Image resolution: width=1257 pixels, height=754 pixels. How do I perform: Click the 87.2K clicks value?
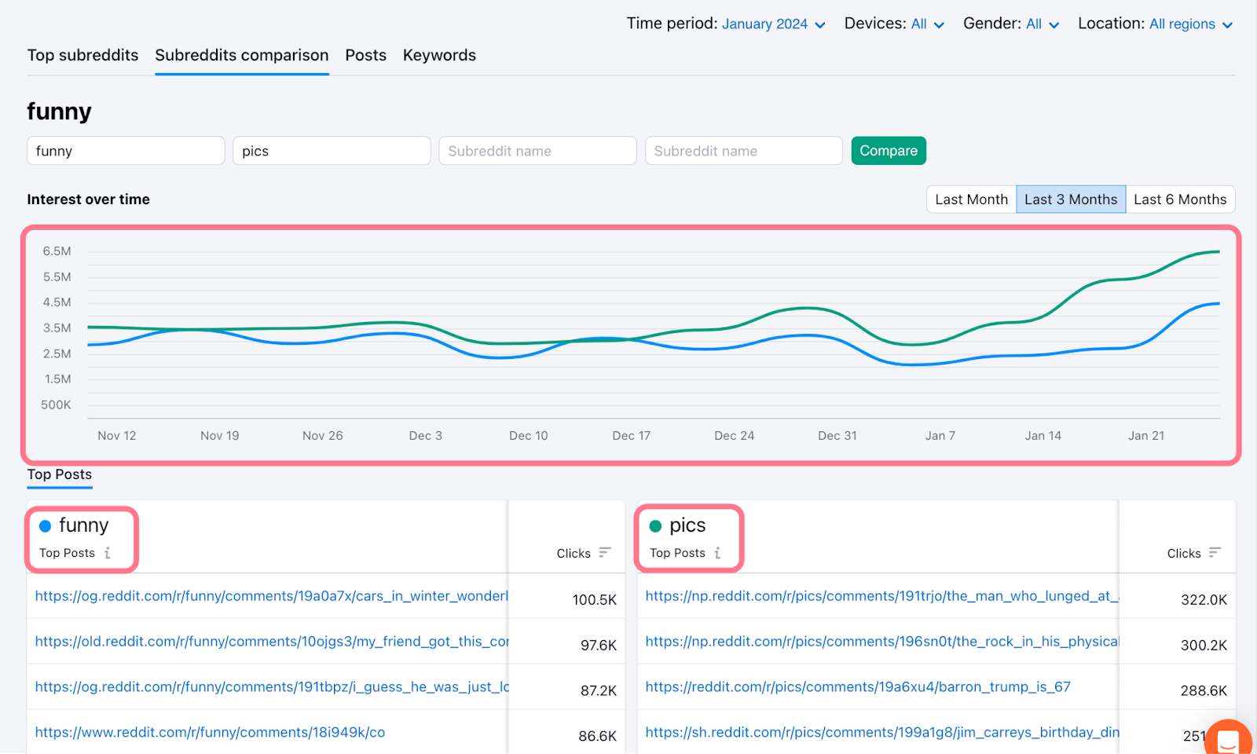(599, 691)
